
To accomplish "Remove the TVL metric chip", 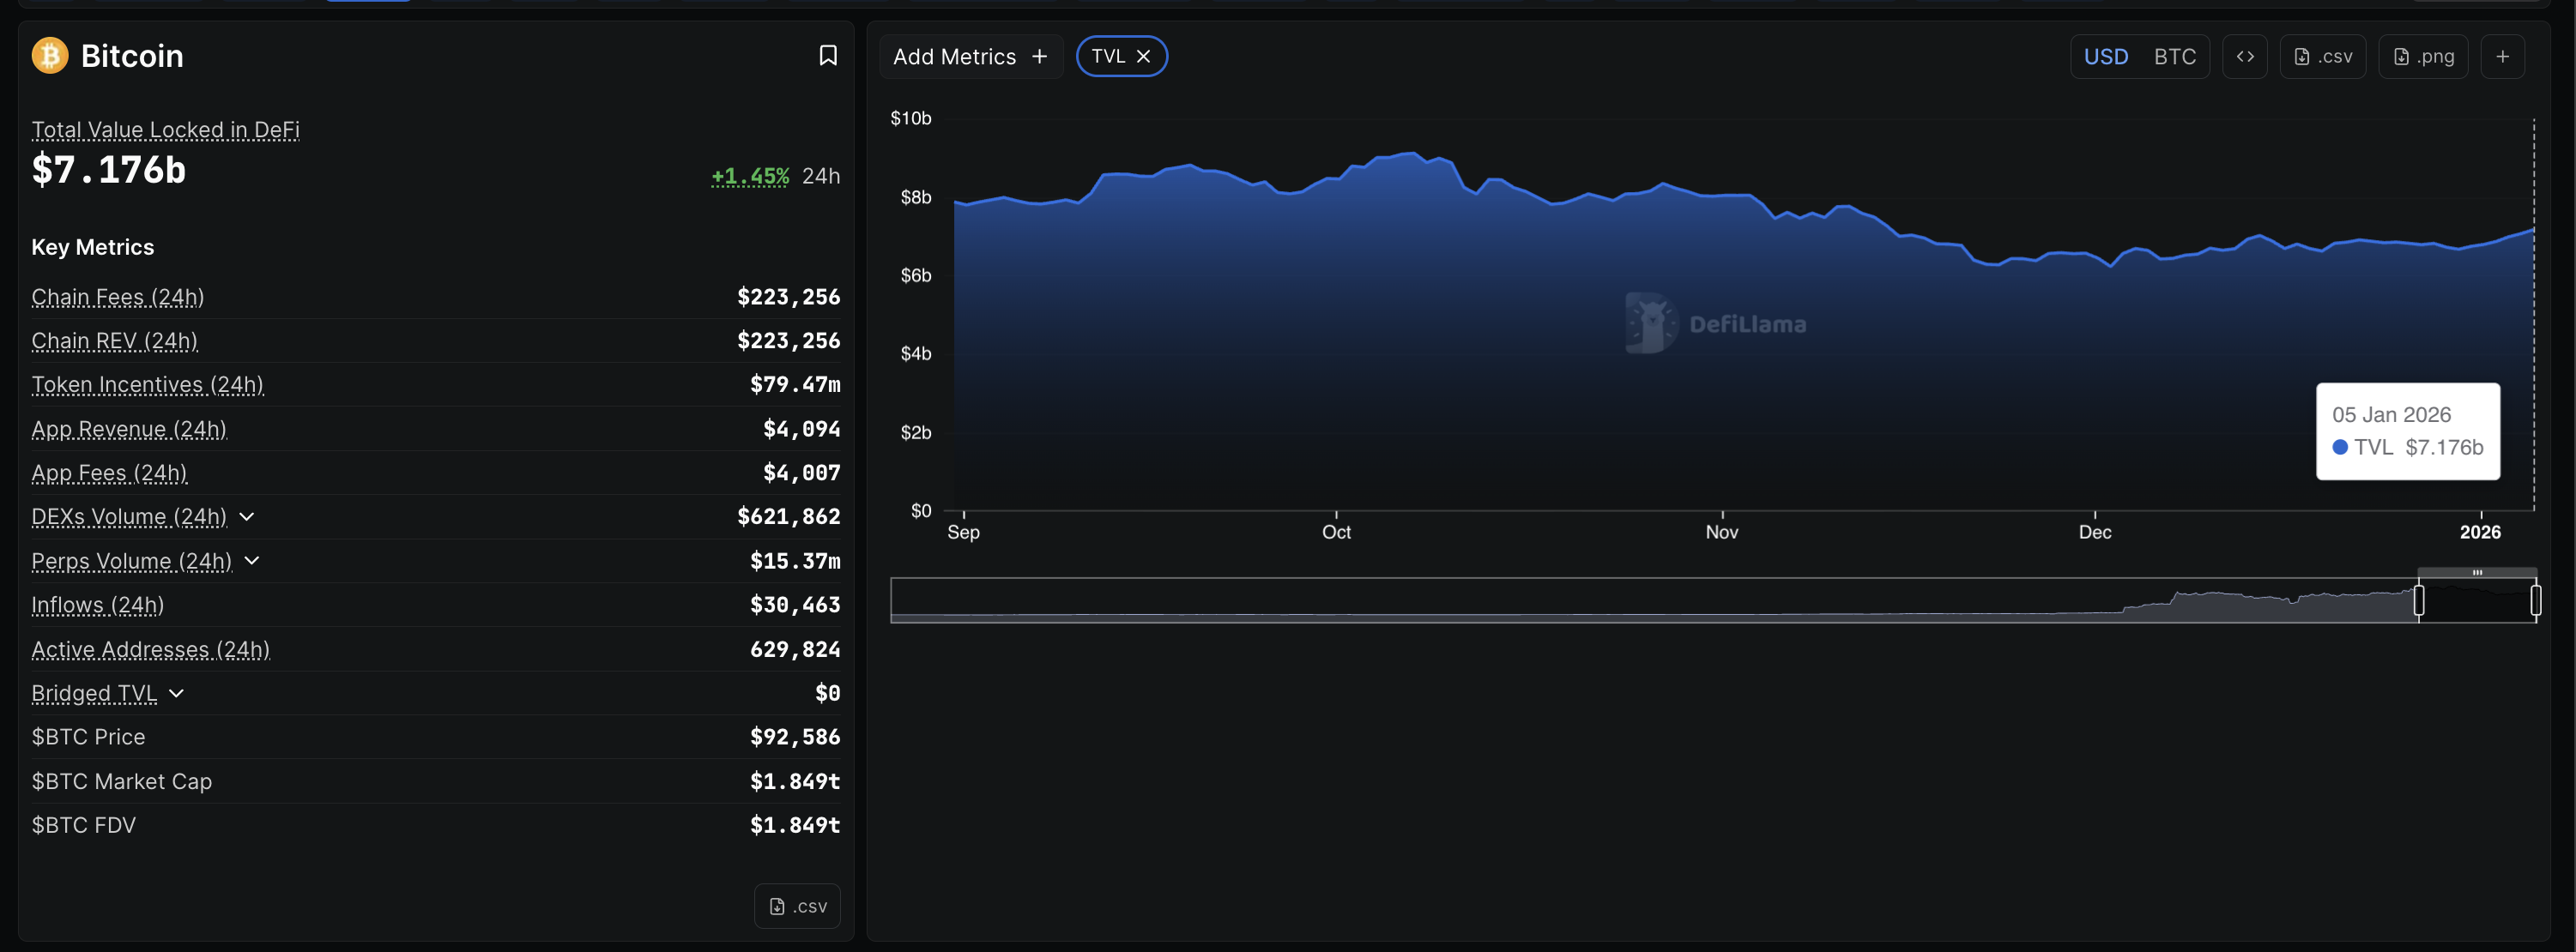I will [x=1144, y=56].
